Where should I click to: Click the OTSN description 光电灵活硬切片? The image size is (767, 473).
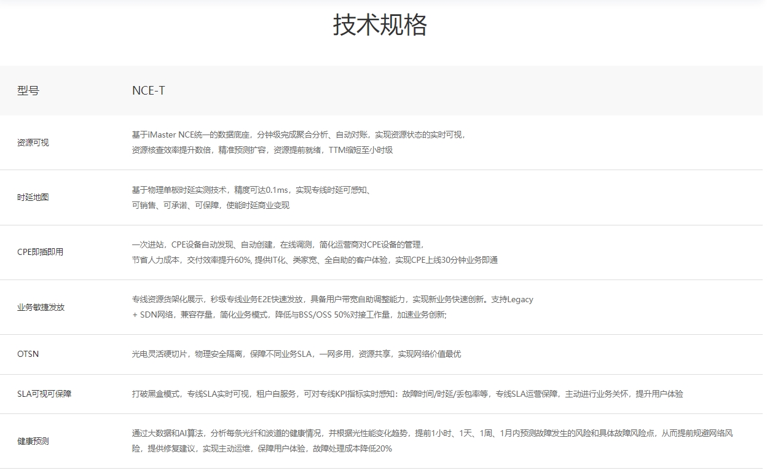click(x=296, y=354)
